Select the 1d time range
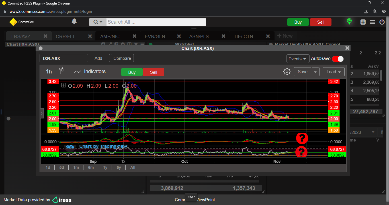The image size is (389, 205). point(48,167)
